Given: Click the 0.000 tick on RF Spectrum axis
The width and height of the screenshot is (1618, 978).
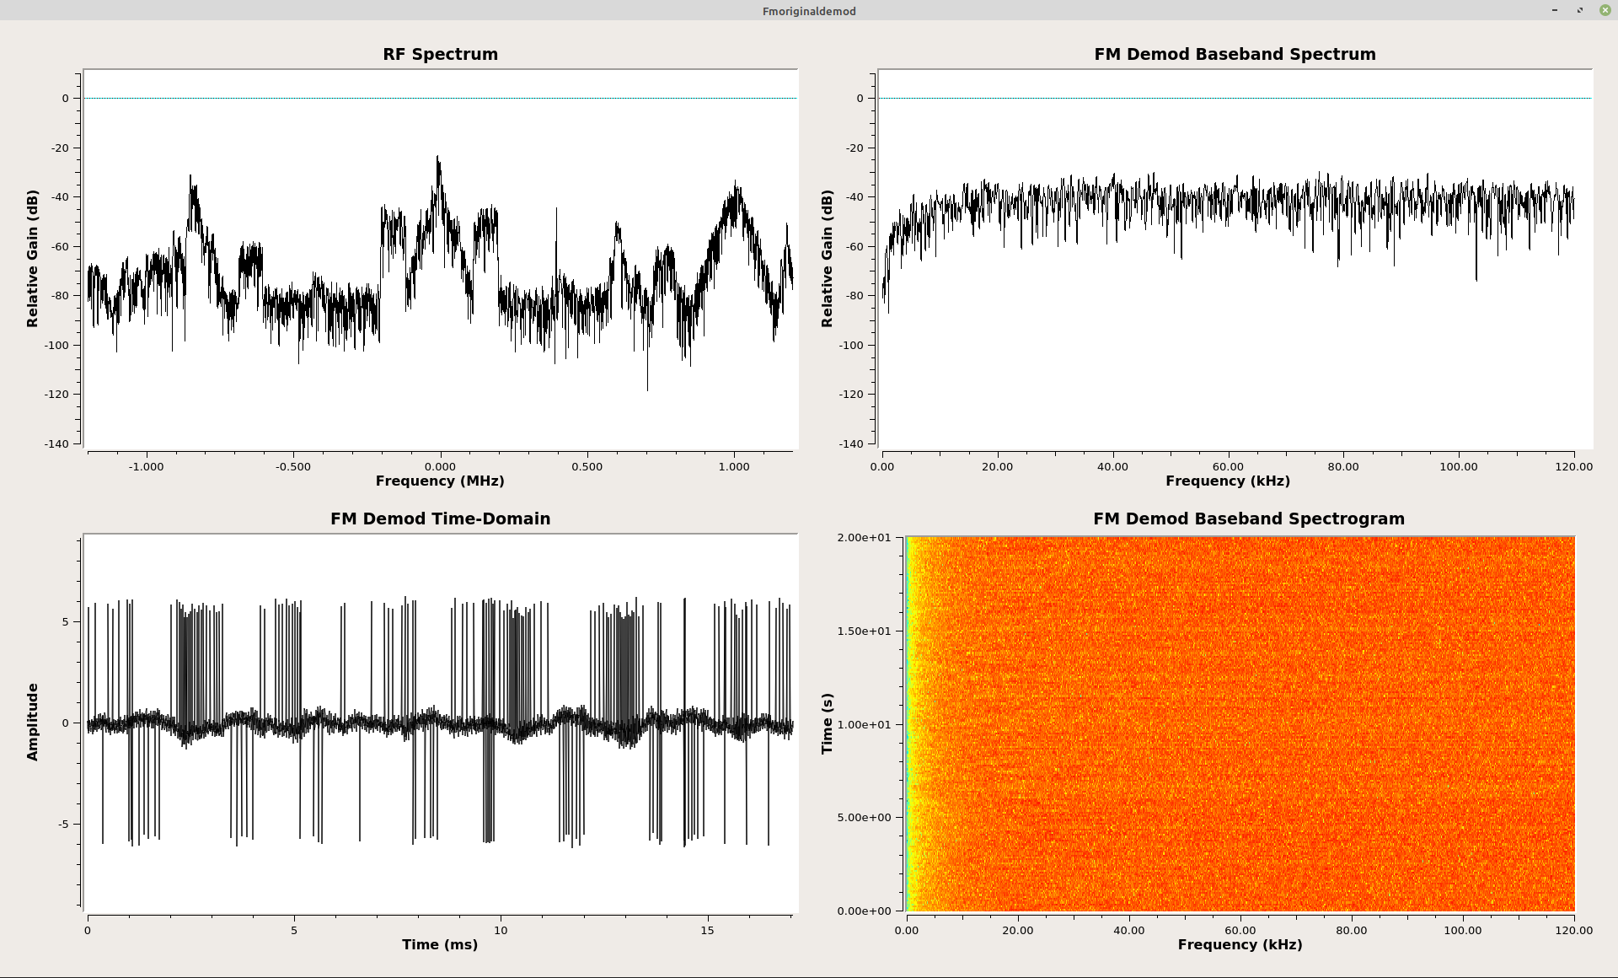Looking at the screenshot, I should 440,466.
